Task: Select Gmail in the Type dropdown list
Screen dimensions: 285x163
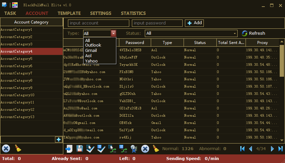Action: (91, 51)
